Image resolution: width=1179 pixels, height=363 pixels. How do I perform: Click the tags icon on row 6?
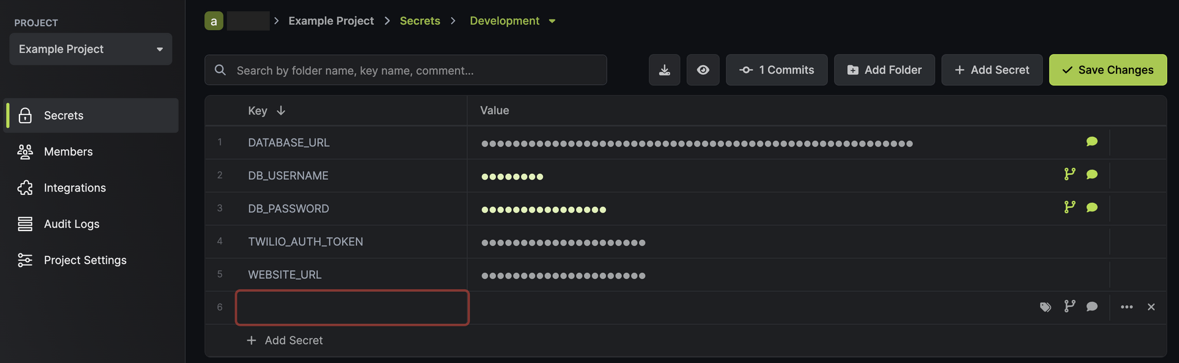(1045, 307)
